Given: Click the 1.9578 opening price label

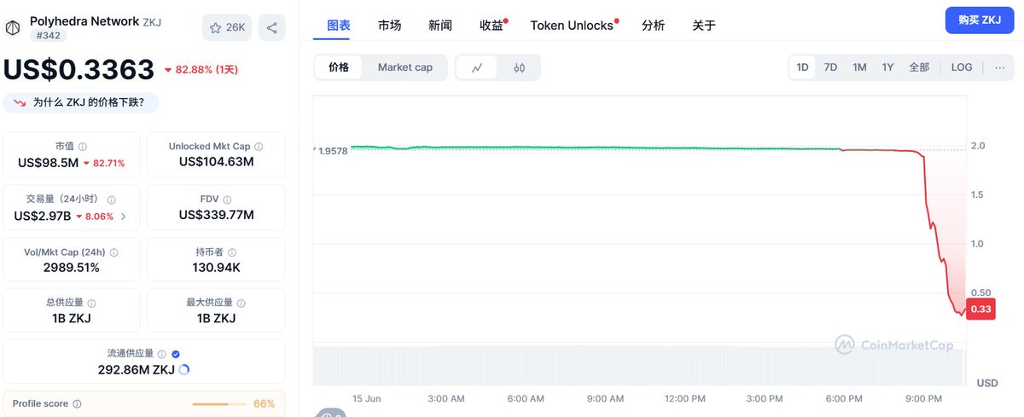Looking at the screenshot, I should (x=333, y=150).
